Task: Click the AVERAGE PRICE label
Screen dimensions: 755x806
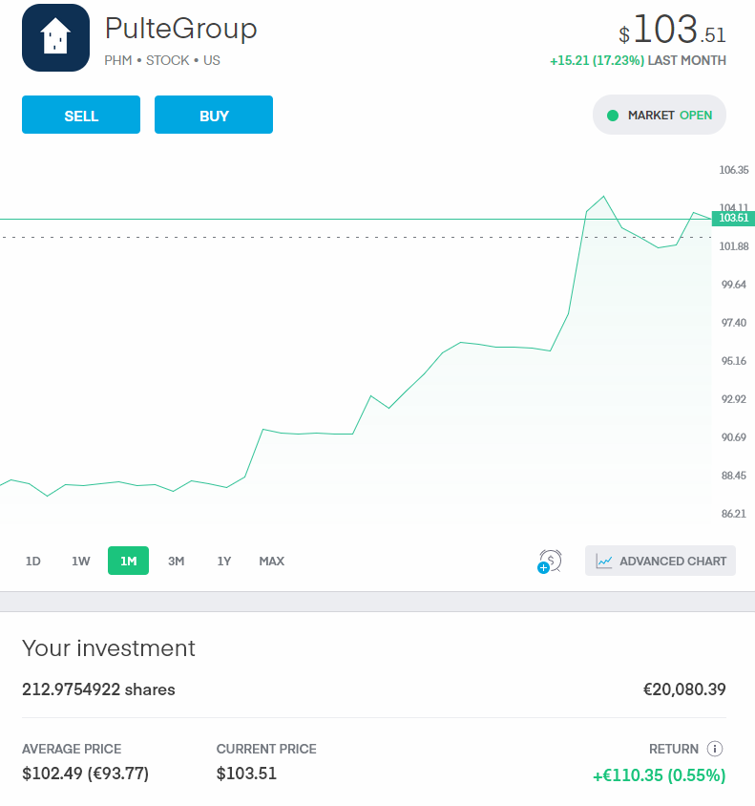Action: click(x=72, y=749)
